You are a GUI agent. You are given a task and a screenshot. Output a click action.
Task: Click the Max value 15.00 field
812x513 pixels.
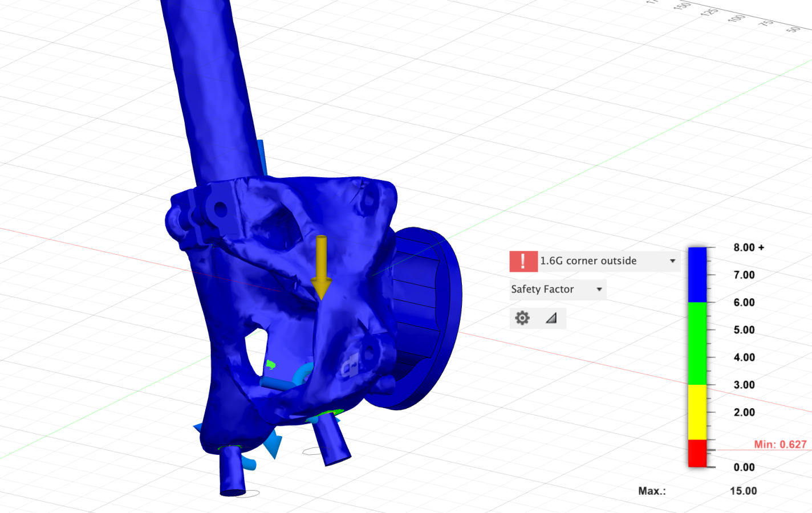point(743,491)
